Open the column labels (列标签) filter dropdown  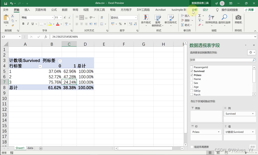pyautogui.click(x=60, y=61)
